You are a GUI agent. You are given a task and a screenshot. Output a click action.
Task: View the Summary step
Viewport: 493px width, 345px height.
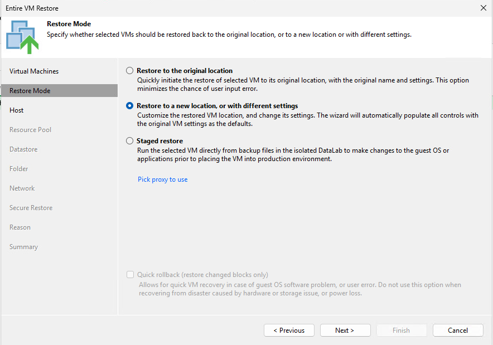(23, 246)
